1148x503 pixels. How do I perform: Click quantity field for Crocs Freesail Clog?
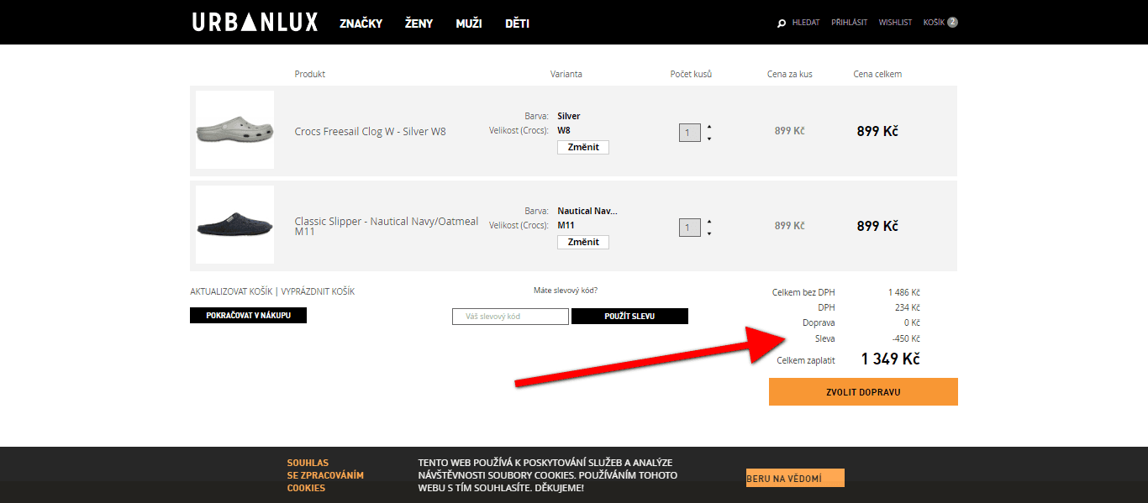click(x=689, y=133)
